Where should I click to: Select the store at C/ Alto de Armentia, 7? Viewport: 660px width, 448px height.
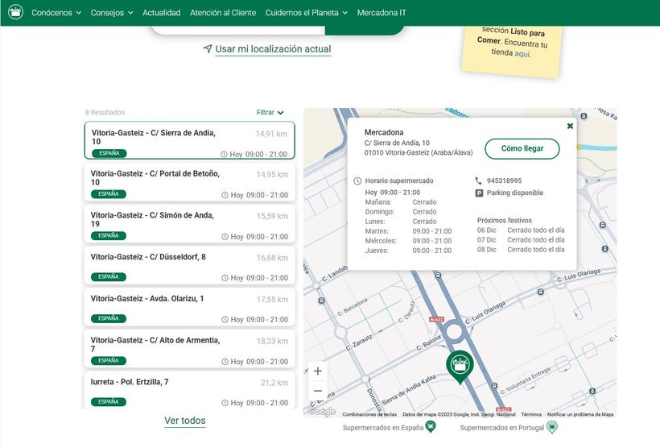pyautogui.click(x=189, y=349)
